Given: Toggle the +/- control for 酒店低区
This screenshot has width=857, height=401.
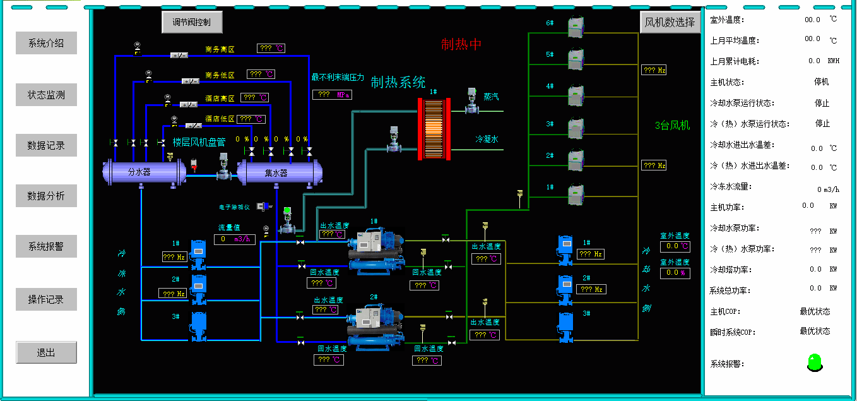Looking at the screenshot, I should tap(194, 125).
